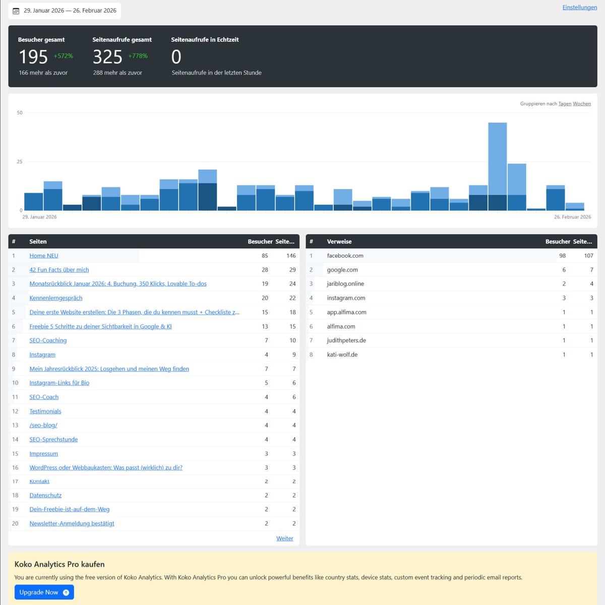
Task: Open 'WordPress oder Webbaukasten' article link
Action: (x=106, y=467)
